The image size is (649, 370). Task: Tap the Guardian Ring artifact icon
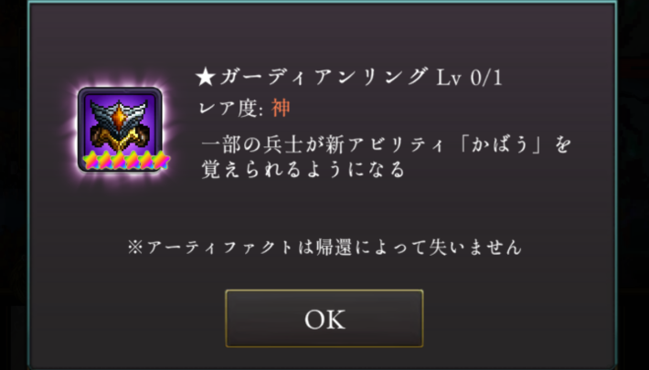[120, 129]
